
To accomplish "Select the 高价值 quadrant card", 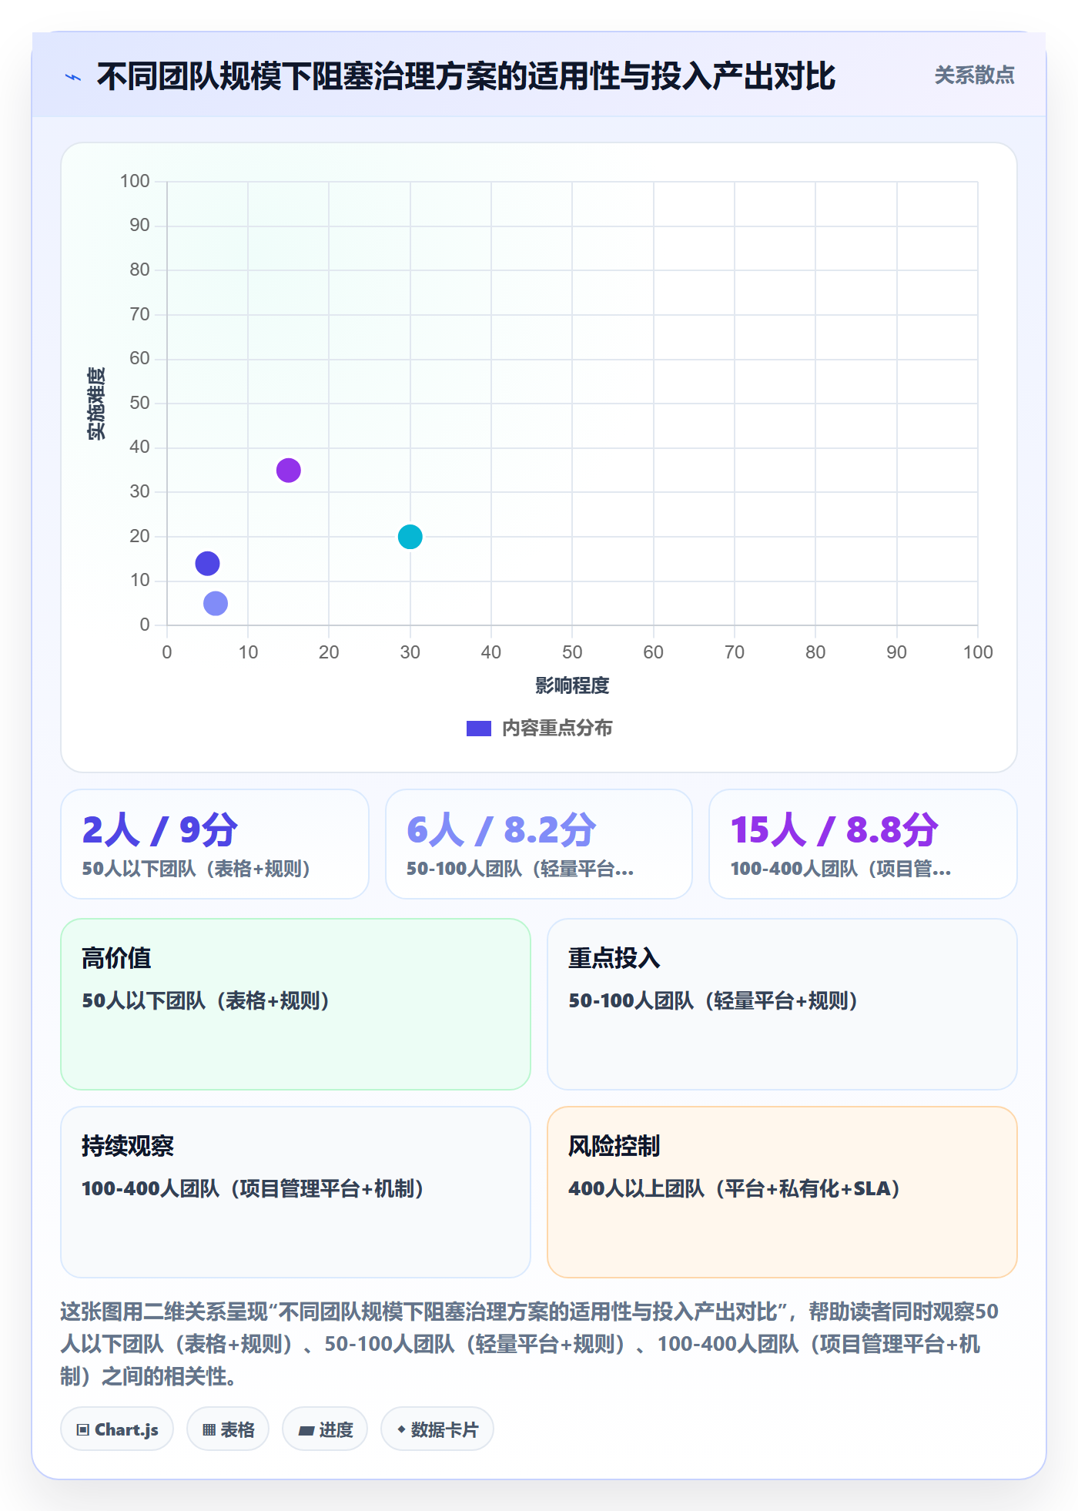I will (296, 1004).
